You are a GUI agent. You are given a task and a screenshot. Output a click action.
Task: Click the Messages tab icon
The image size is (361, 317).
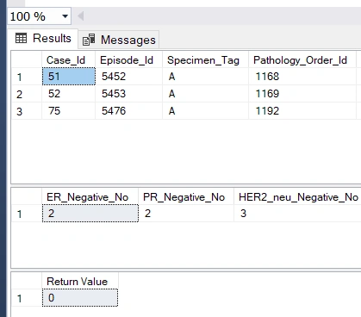[x=89, y=40]
